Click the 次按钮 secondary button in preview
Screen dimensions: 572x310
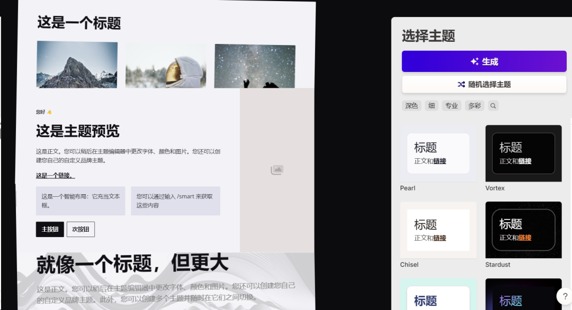(x=81, y=229)
